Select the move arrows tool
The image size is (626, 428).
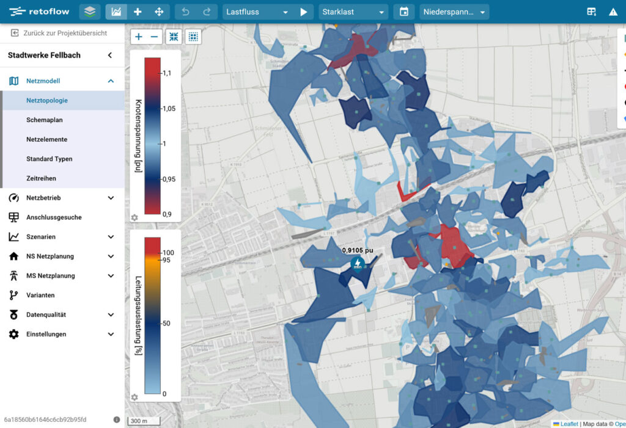pyautogui.click(x=159, y=12)
